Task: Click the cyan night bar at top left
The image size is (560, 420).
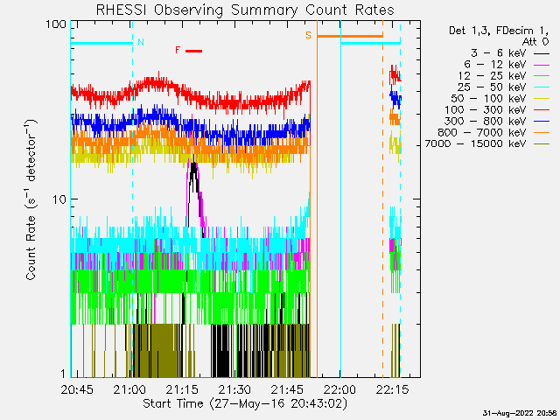Action: (x=101, y=44)
